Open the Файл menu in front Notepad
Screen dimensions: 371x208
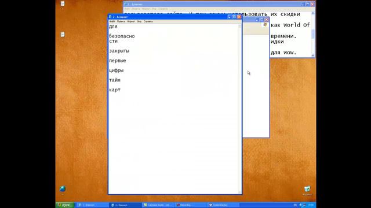(112, 21)
